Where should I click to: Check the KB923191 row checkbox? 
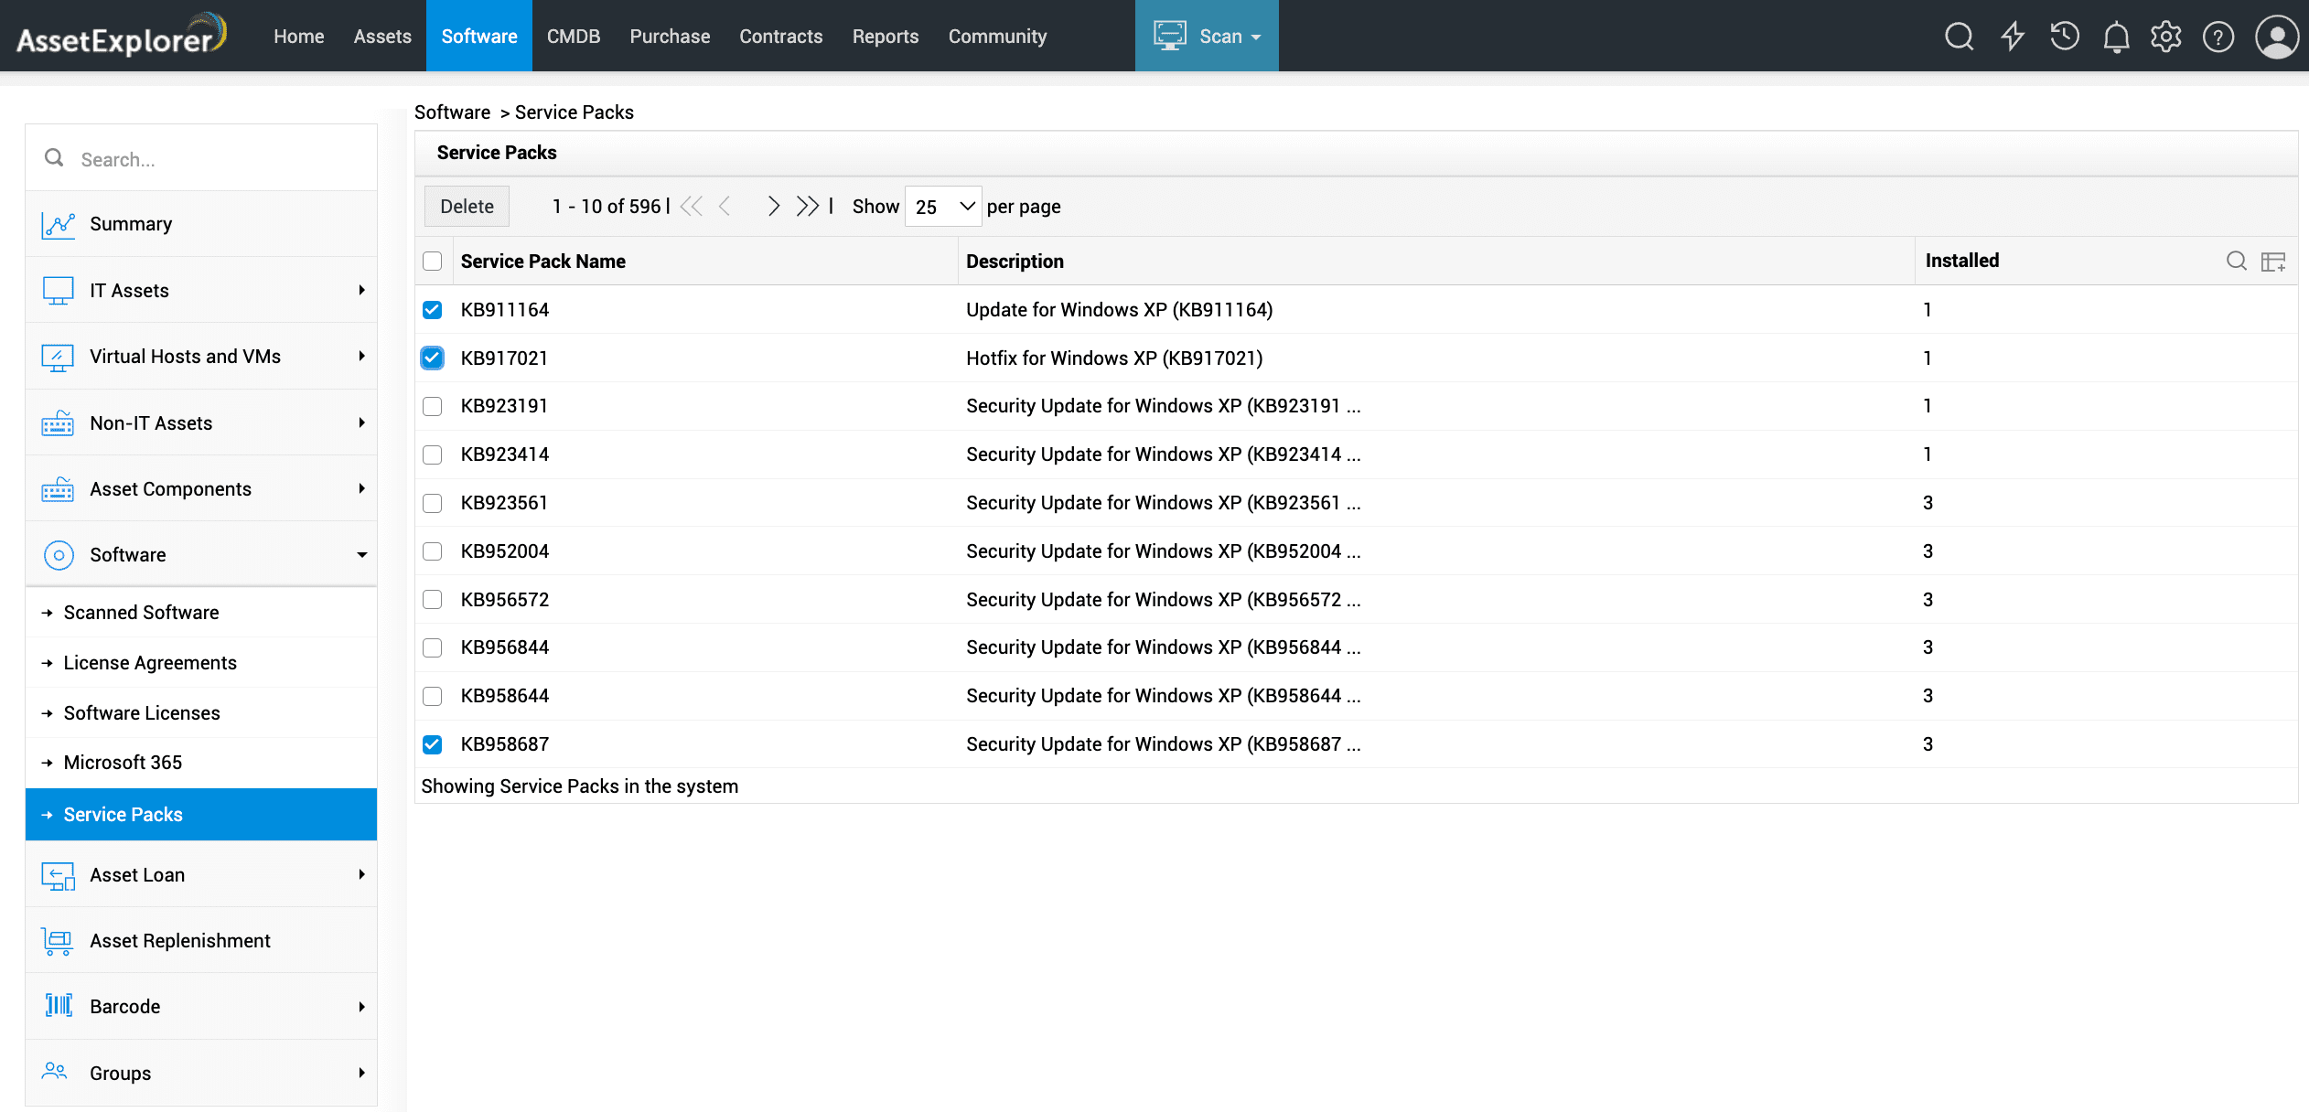433,406
